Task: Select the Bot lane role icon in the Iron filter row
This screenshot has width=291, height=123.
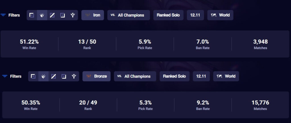Action: pos(63,15)
